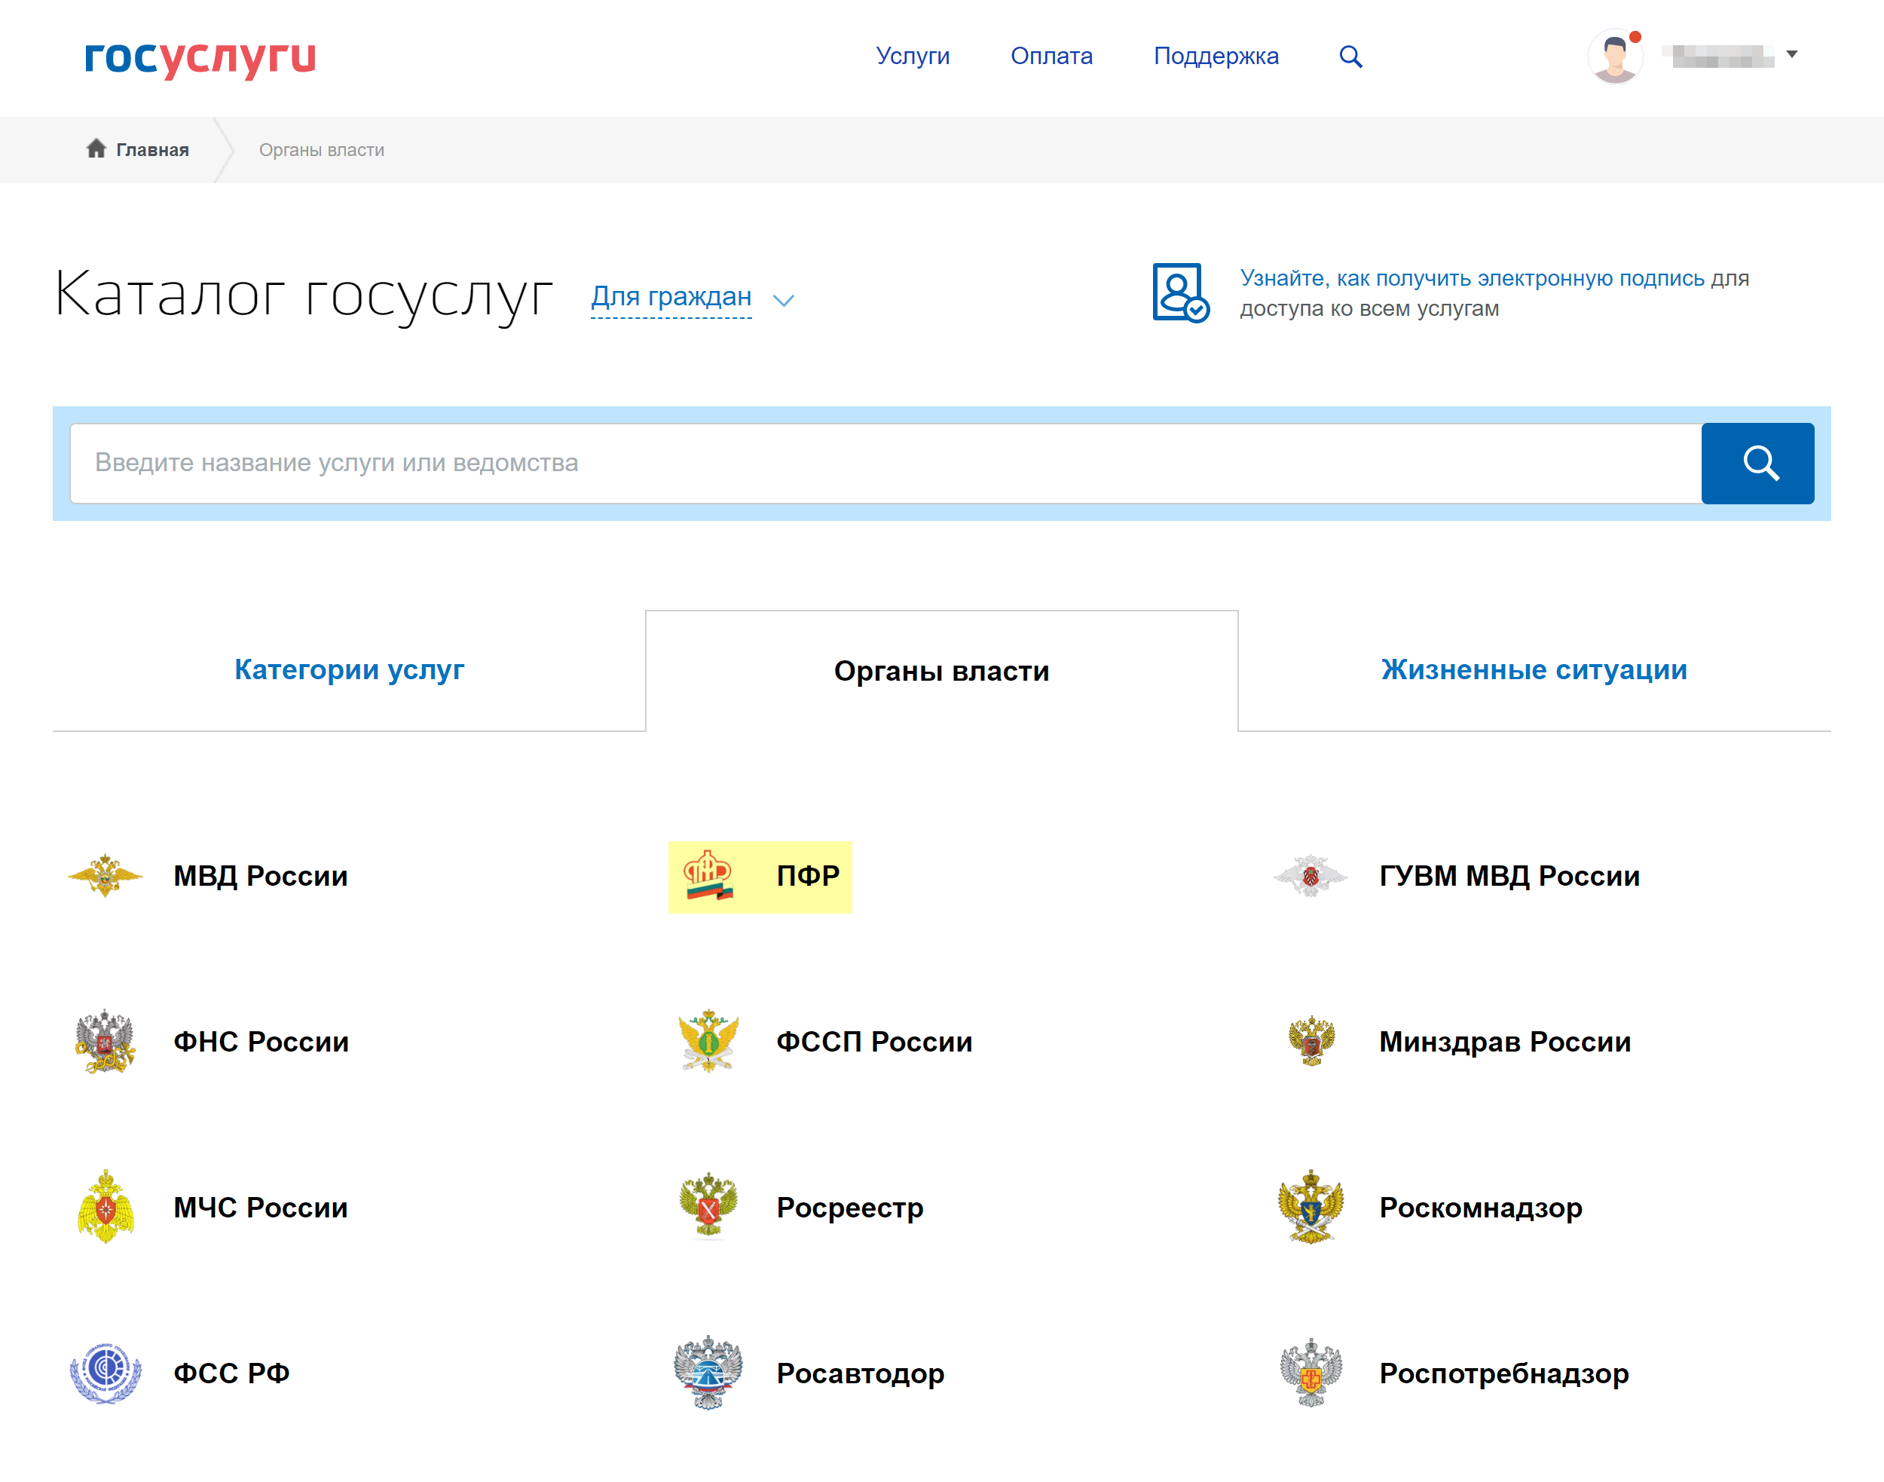1884x1482 pixels.
Task: Open ГУВМ МВД России link
Action: coord(1509,875)
